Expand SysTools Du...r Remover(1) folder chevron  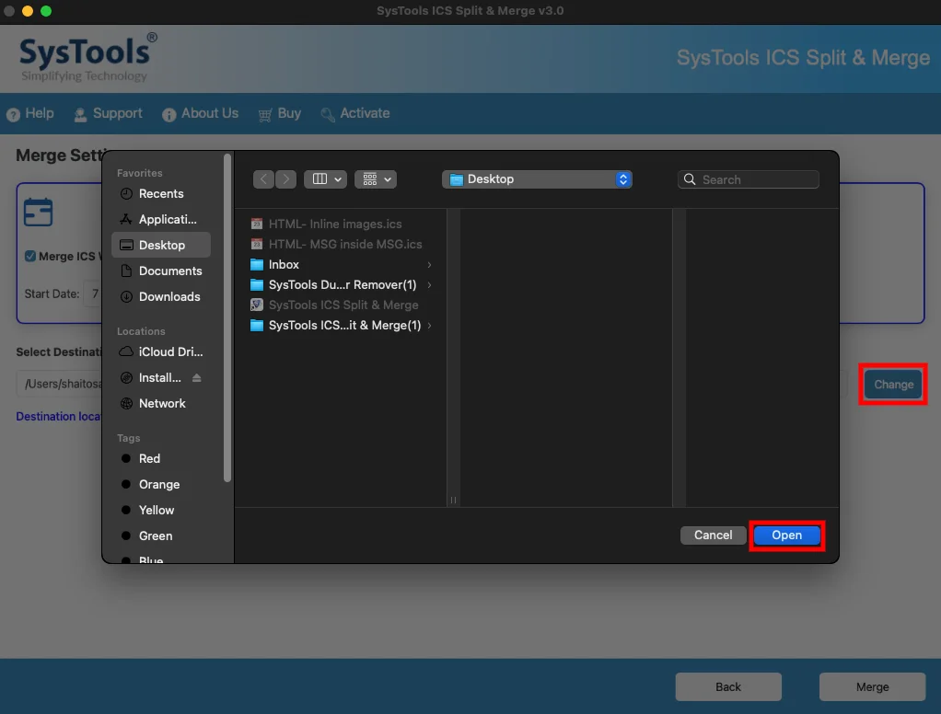pyautogui.click(x=429, y=284)
